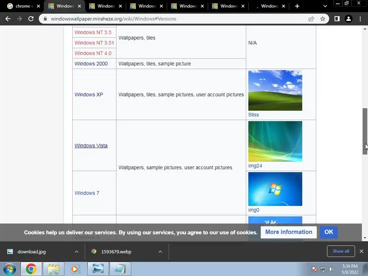
Task: Click scrollbar down arrow
Action: click(365, 238)
